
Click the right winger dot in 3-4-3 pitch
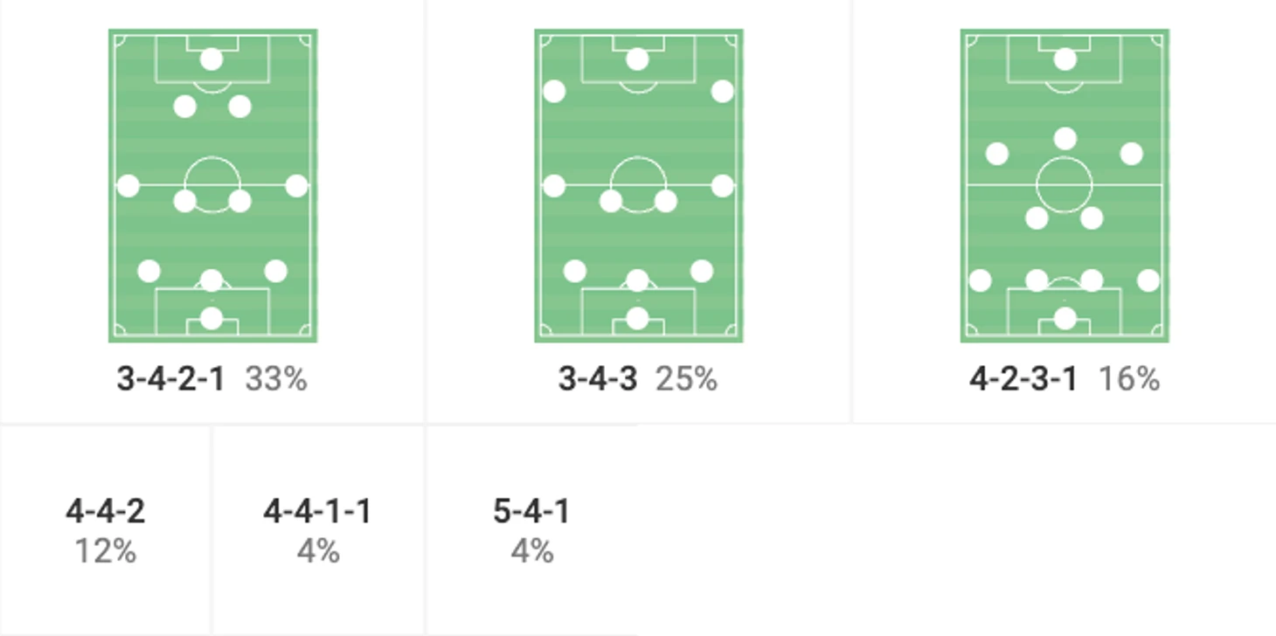723,91
